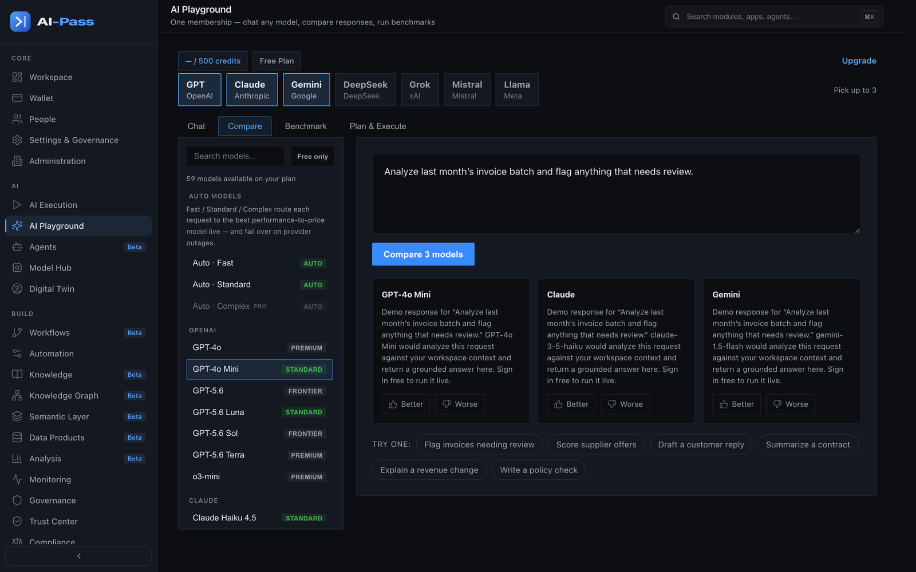Screen dimensions: 916x572
Task: Open Administration building icon
Action: coord(17,161)
